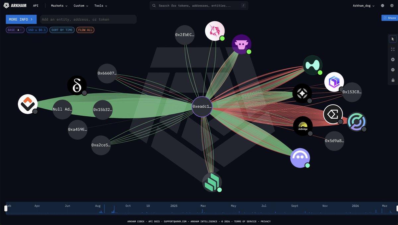Select the green Compound node at bottom

tap(212, 182)
